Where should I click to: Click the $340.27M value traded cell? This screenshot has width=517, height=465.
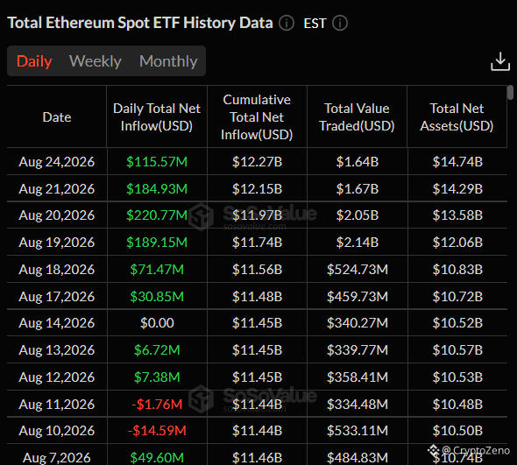pos(358,323)
